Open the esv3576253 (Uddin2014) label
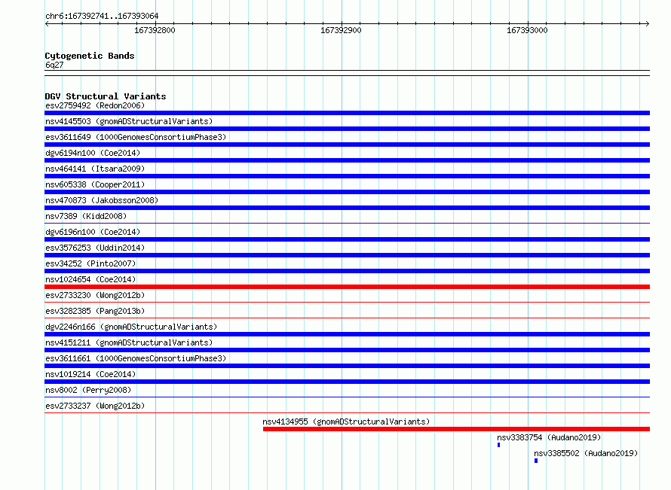 (x=95, y=248)
